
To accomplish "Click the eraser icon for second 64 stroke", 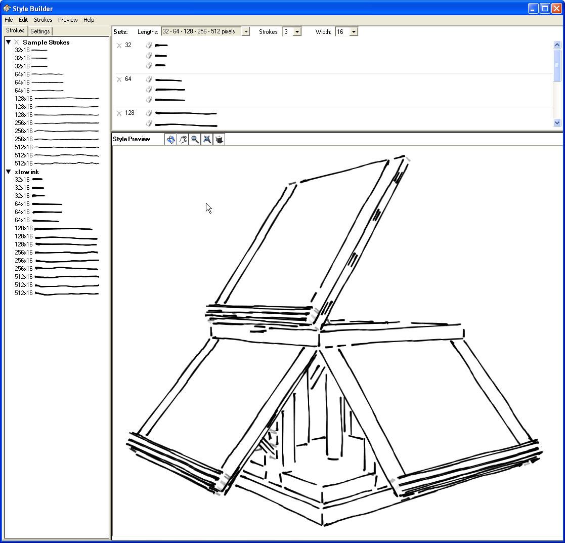I will coord(149,89).
